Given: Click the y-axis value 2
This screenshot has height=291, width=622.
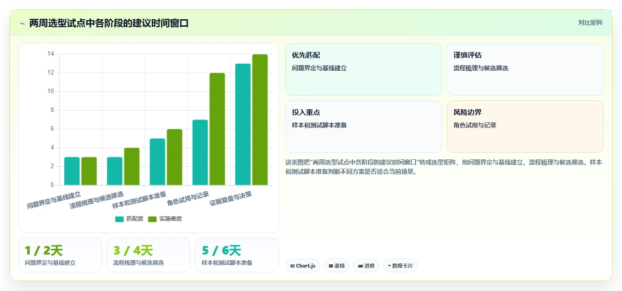Looking at the screenshot, I should coord(52,166).
